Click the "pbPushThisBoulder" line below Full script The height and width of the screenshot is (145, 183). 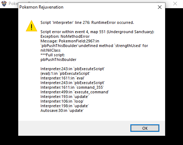[58, 59]
